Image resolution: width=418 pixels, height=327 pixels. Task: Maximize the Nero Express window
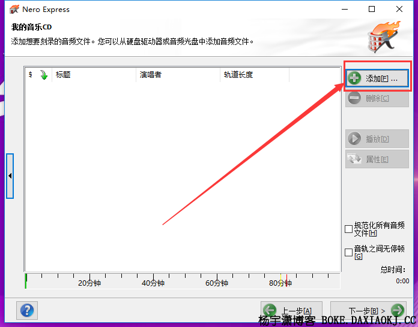point(372,10)
